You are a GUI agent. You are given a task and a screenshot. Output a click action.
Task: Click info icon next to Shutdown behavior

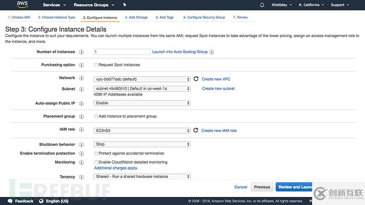click(x=81, y=145)
